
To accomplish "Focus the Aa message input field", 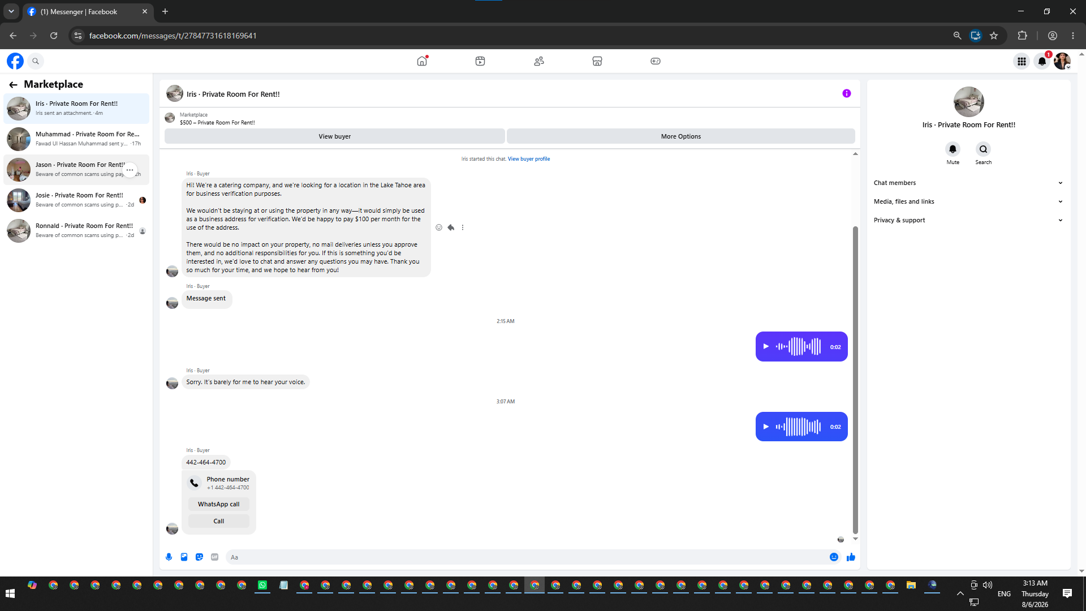I will tap(526, 557).
